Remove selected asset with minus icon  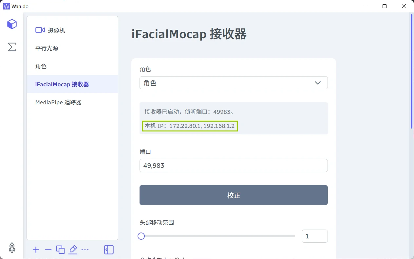point(48,250)
